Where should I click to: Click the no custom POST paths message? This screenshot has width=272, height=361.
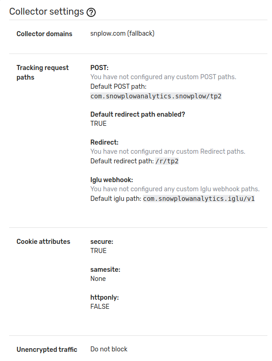(163, 77)
